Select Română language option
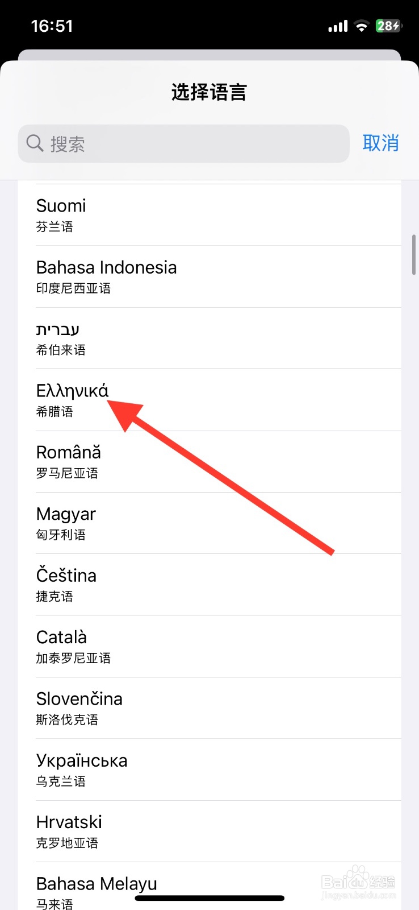This screenshot has width=419, height=910. pyautogui.click(x=209, y=461)
